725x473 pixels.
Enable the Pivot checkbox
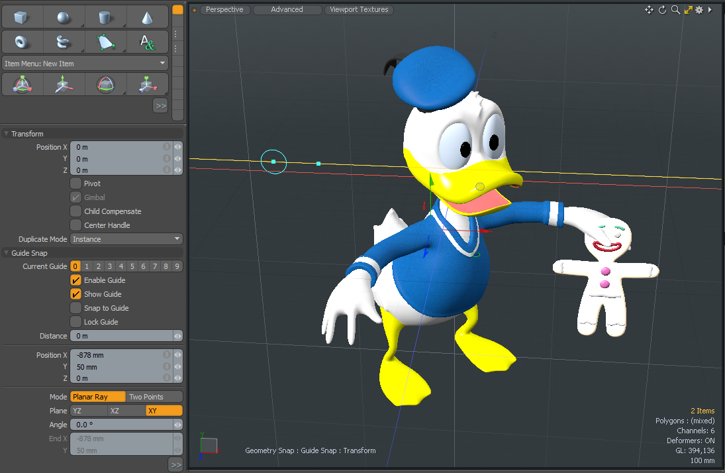point(76,184)
